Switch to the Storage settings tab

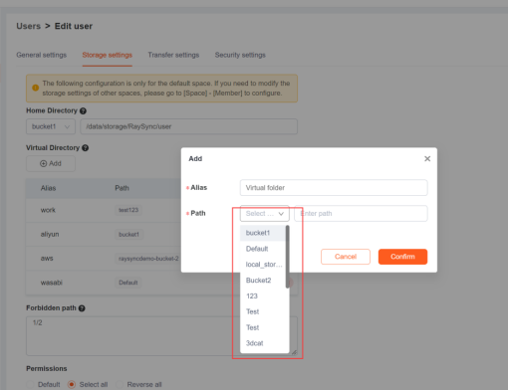[108, 55]
